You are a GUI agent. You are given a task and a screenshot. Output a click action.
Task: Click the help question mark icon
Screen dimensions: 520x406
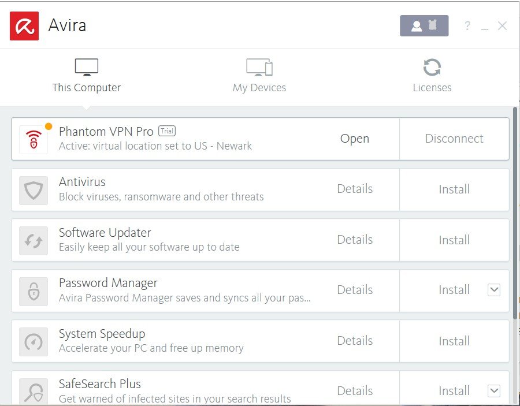[467, 26]
